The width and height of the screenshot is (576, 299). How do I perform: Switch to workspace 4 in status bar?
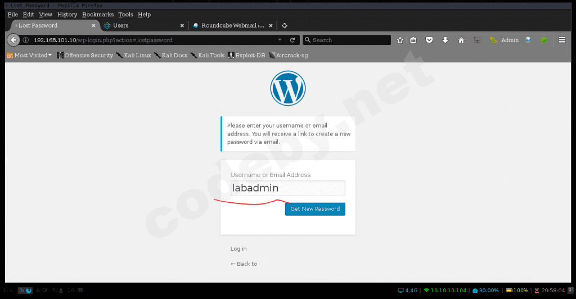42,291
